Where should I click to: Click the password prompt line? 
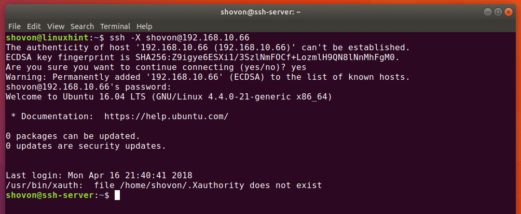88,87
